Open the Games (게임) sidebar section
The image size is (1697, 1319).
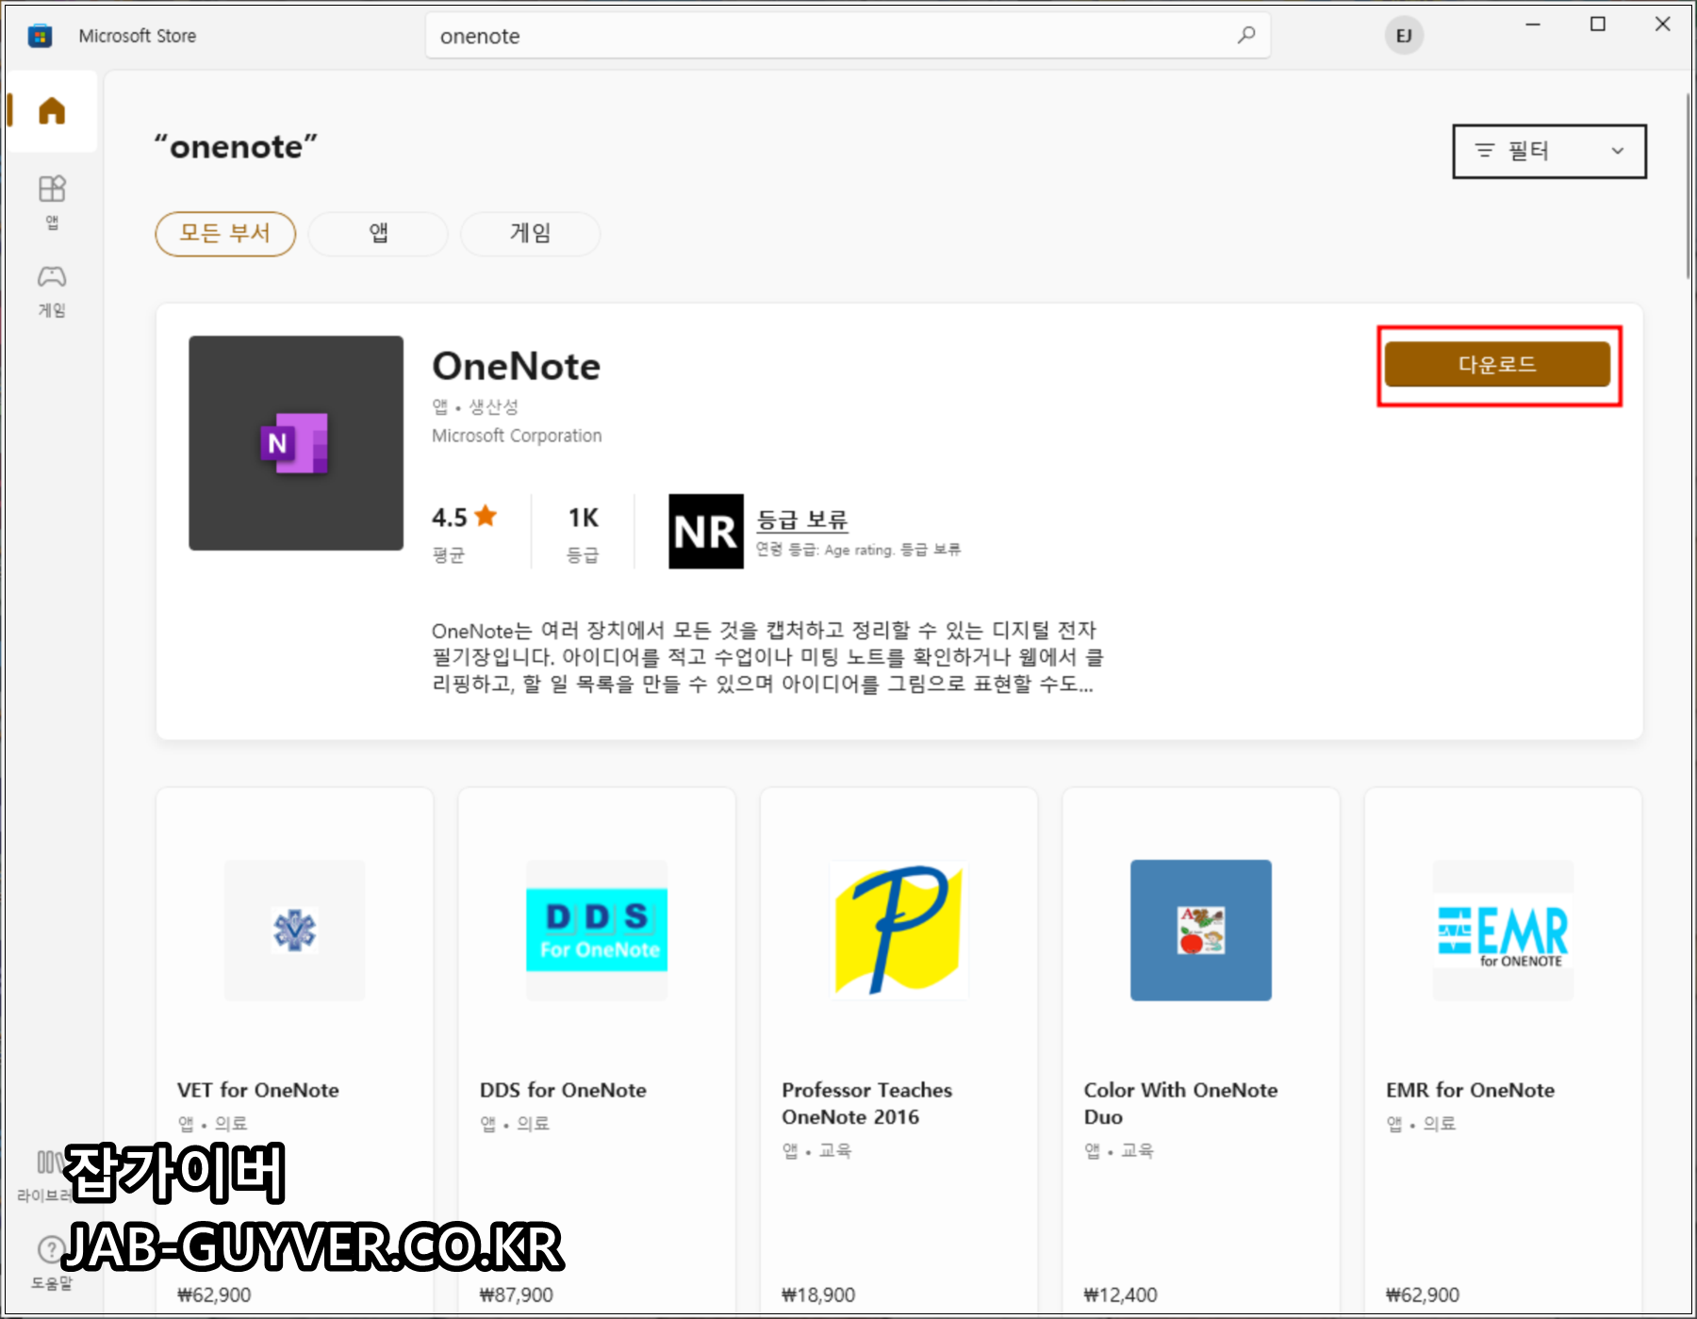[52, 290]
